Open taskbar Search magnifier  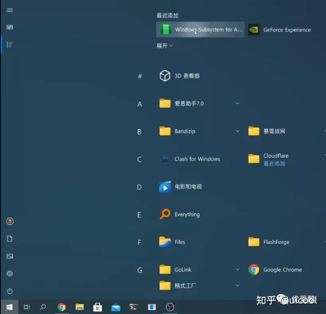(x=43, y=307)
